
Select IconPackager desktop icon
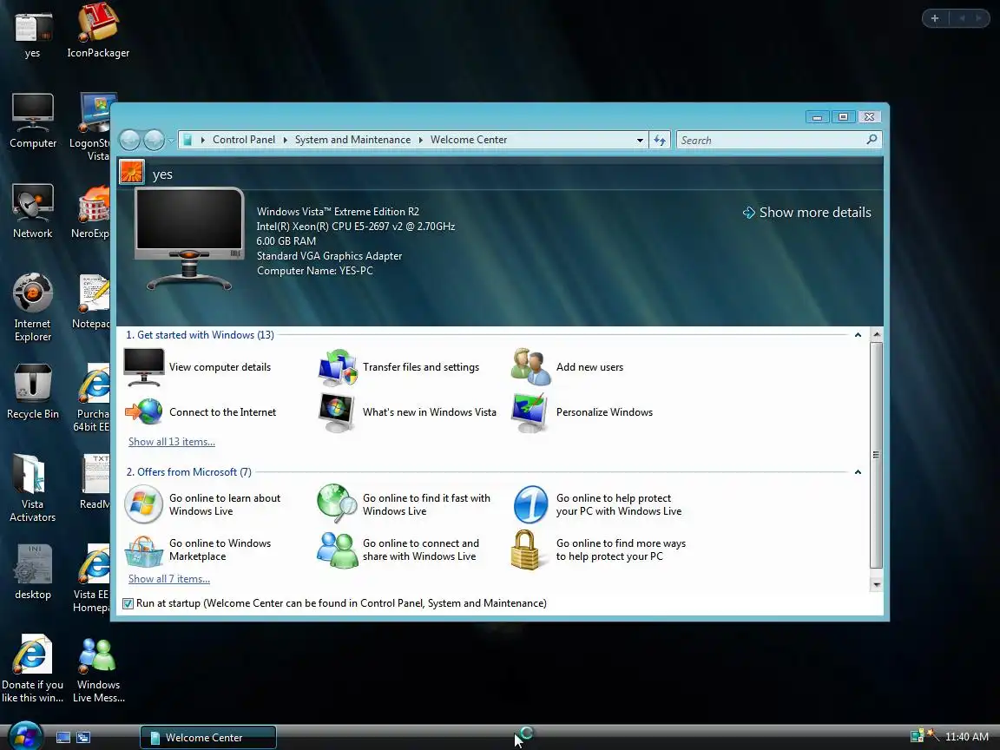point(98,32)
